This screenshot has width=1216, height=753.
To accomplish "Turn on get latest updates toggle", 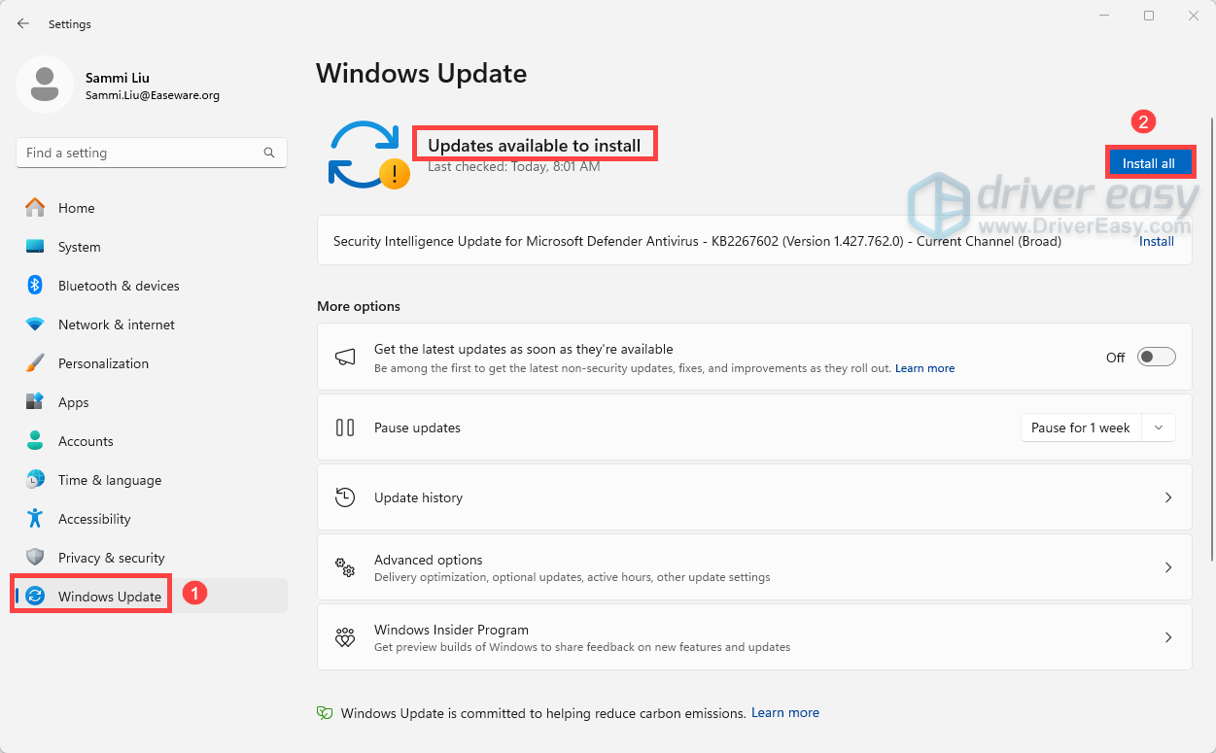I will coord(1157,357).
